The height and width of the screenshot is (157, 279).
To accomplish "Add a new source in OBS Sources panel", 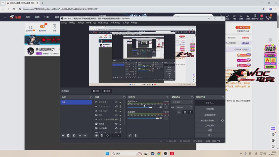I will click(x=97, y=135).
